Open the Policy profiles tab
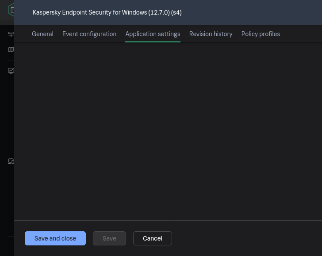Screen dimensions: 322x256 coord(261,34)
